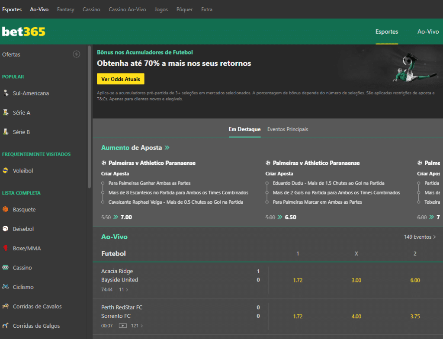The image size is (443, 339).
Task: Open Corridas de Galgos in sidebar
Action: coord(42,326)
